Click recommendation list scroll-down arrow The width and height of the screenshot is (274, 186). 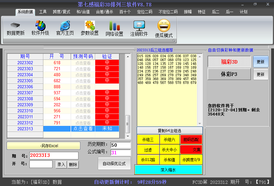(200, 124)
